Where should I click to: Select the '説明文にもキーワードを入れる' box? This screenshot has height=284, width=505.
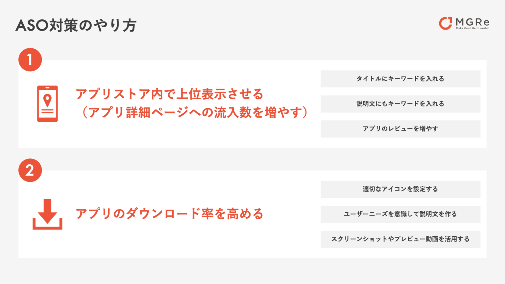pos(400,104)
